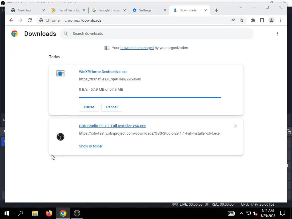This screenshot has width=292, height=219.
Task: Open the OBS-Studio-29.1.1-Full-Installer-x64.exe link
Action: [112, 126]
